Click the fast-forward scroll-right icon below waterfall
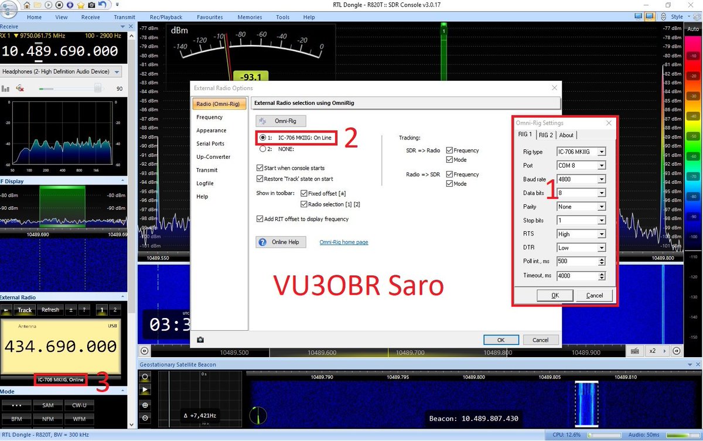This screenshot has width=703, height=441. [677, 351]
